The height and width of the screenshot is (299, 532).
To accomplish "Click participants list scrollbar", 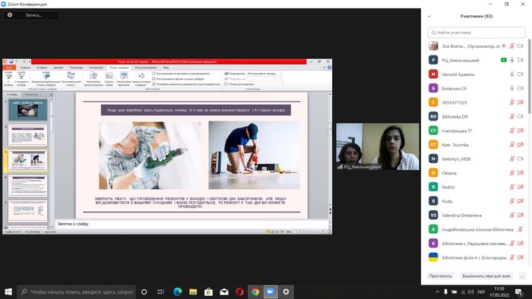I will tap(529, 76).
